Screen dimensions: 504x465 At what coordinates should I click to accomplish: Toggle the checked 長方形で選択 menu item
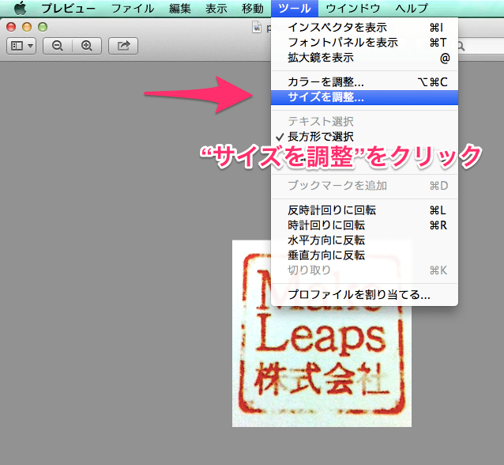pos(364,137)
